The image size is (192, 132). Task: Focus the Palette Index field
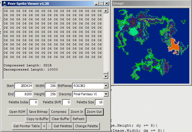(x=34, y=102)
